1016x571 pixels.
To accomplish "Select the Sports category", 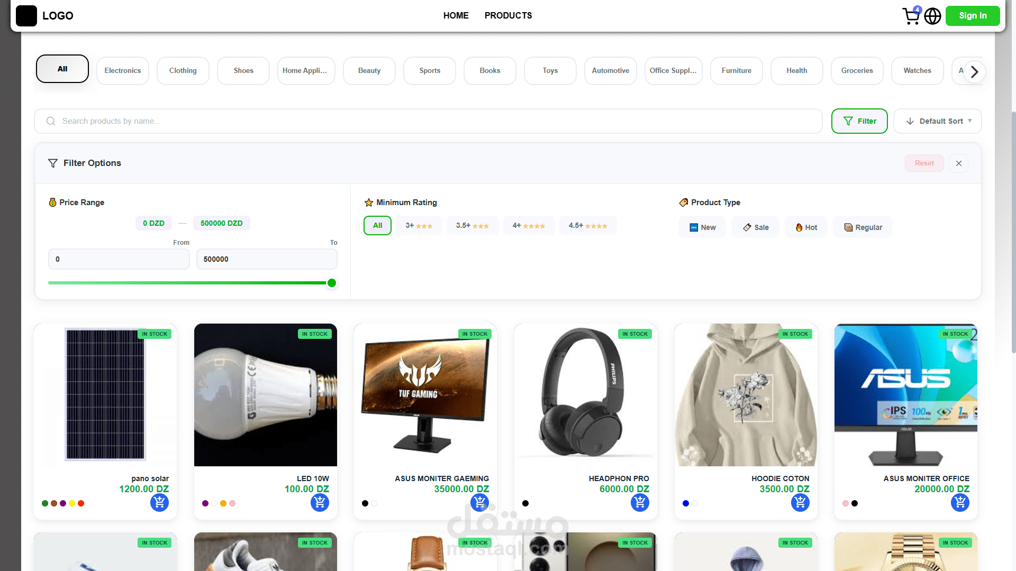I will [430, 71].
